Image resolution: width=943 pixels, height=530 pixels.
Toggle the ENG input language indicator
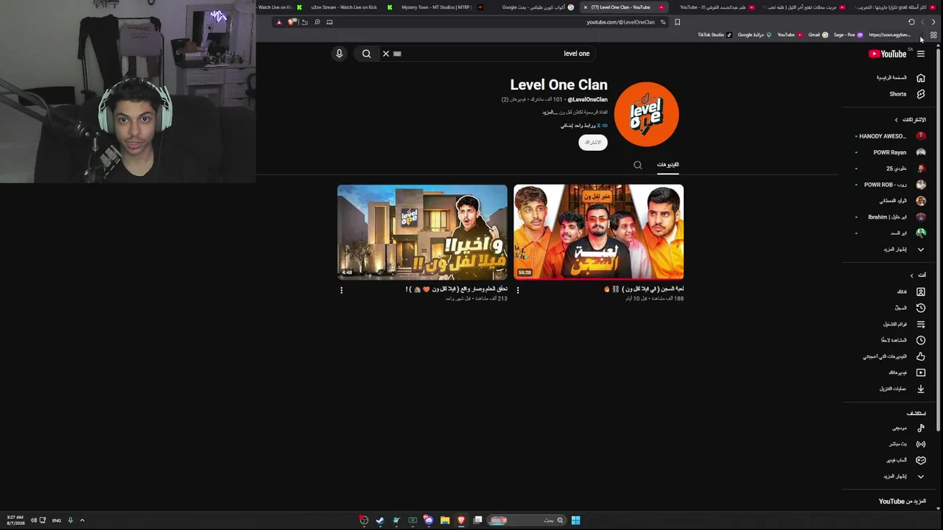[57, 520]
